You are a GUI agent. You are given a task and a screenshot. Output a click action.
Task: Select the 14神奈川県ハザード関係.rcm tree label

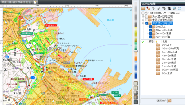(164, 13)
